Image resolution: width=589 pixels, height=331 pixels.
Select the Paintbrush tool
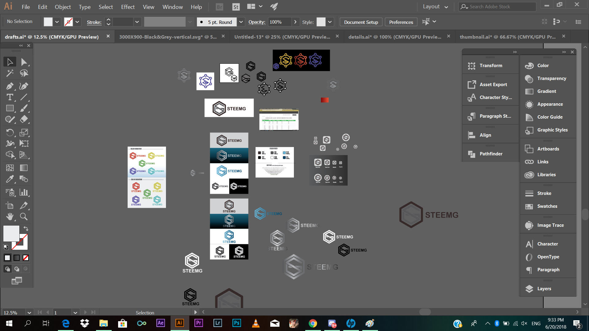(24, 108)
